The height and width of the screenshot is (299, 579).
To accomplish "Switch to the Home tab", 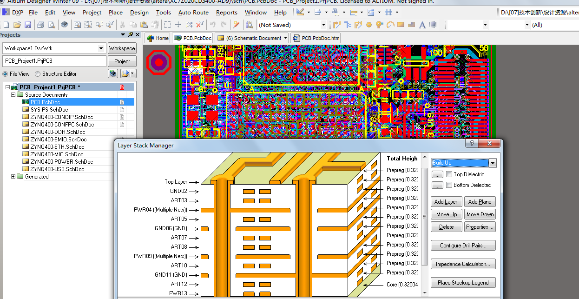I will (x=158, y=38).
